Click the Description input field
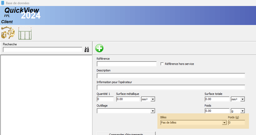This screenshot has width=256, height=135. click(171, 76)
